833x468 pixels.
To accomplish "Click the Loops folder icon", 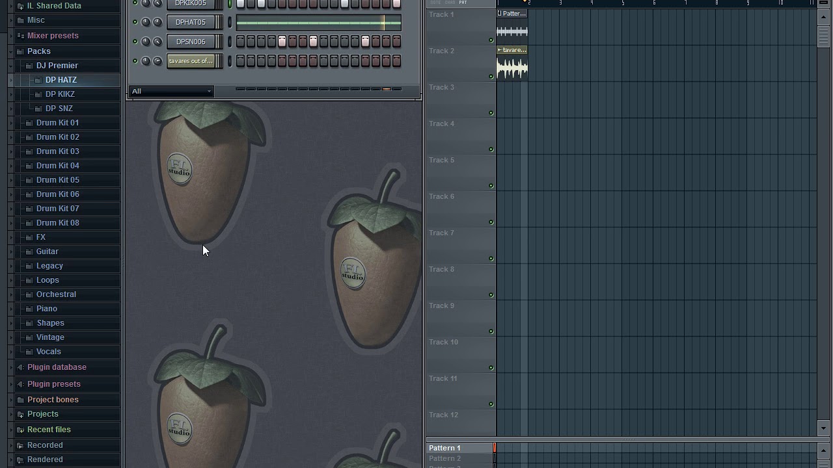I will tap(29, 280).
